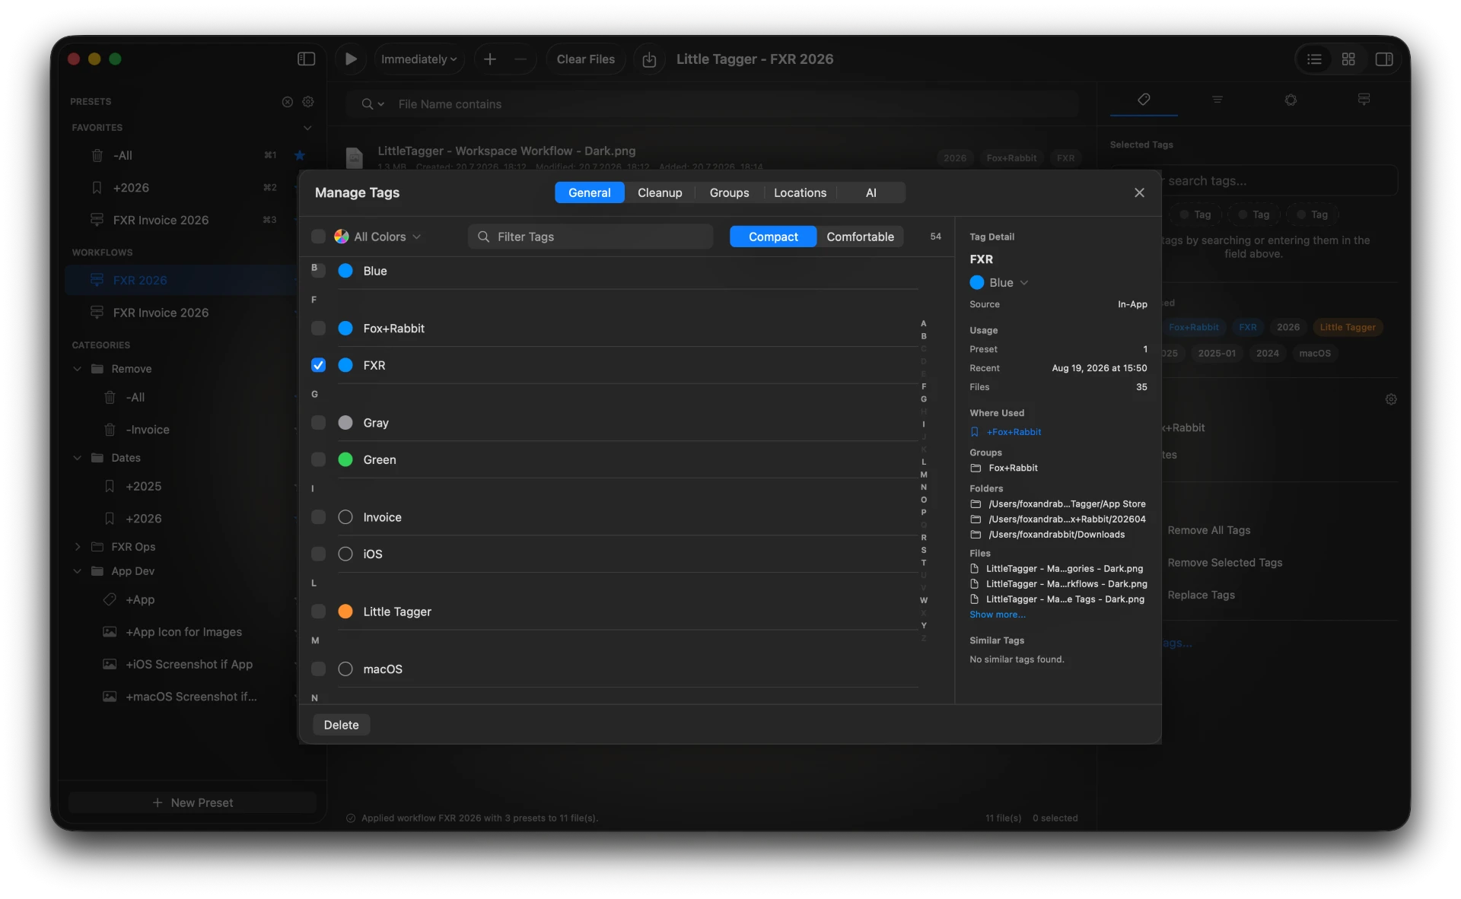
Task: Select the list lines tab icon in inspector
Action: click(x=1217, y=99)
